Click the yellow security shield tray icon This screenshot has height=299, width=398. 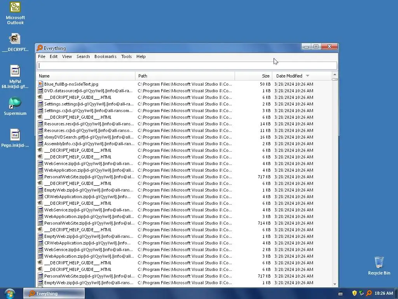354,293
